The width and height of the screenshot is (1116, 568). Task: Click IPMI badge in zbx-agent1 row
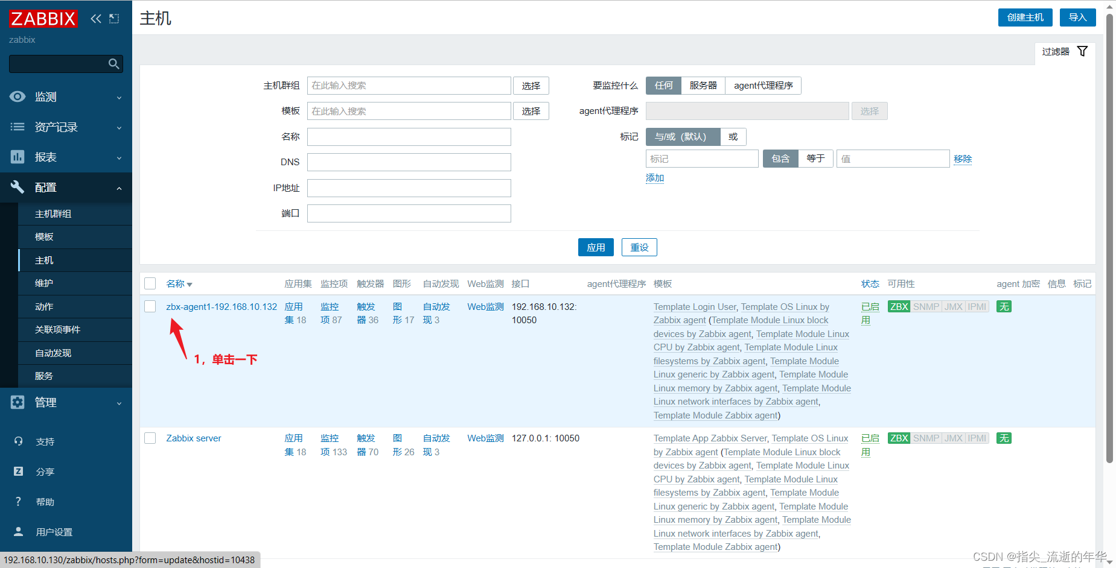point(977,307)
